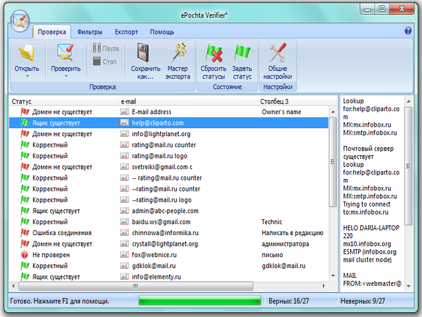Click Сбросить статусы flag icon
This screenshot has height=317, width=422.
[214, 53]
